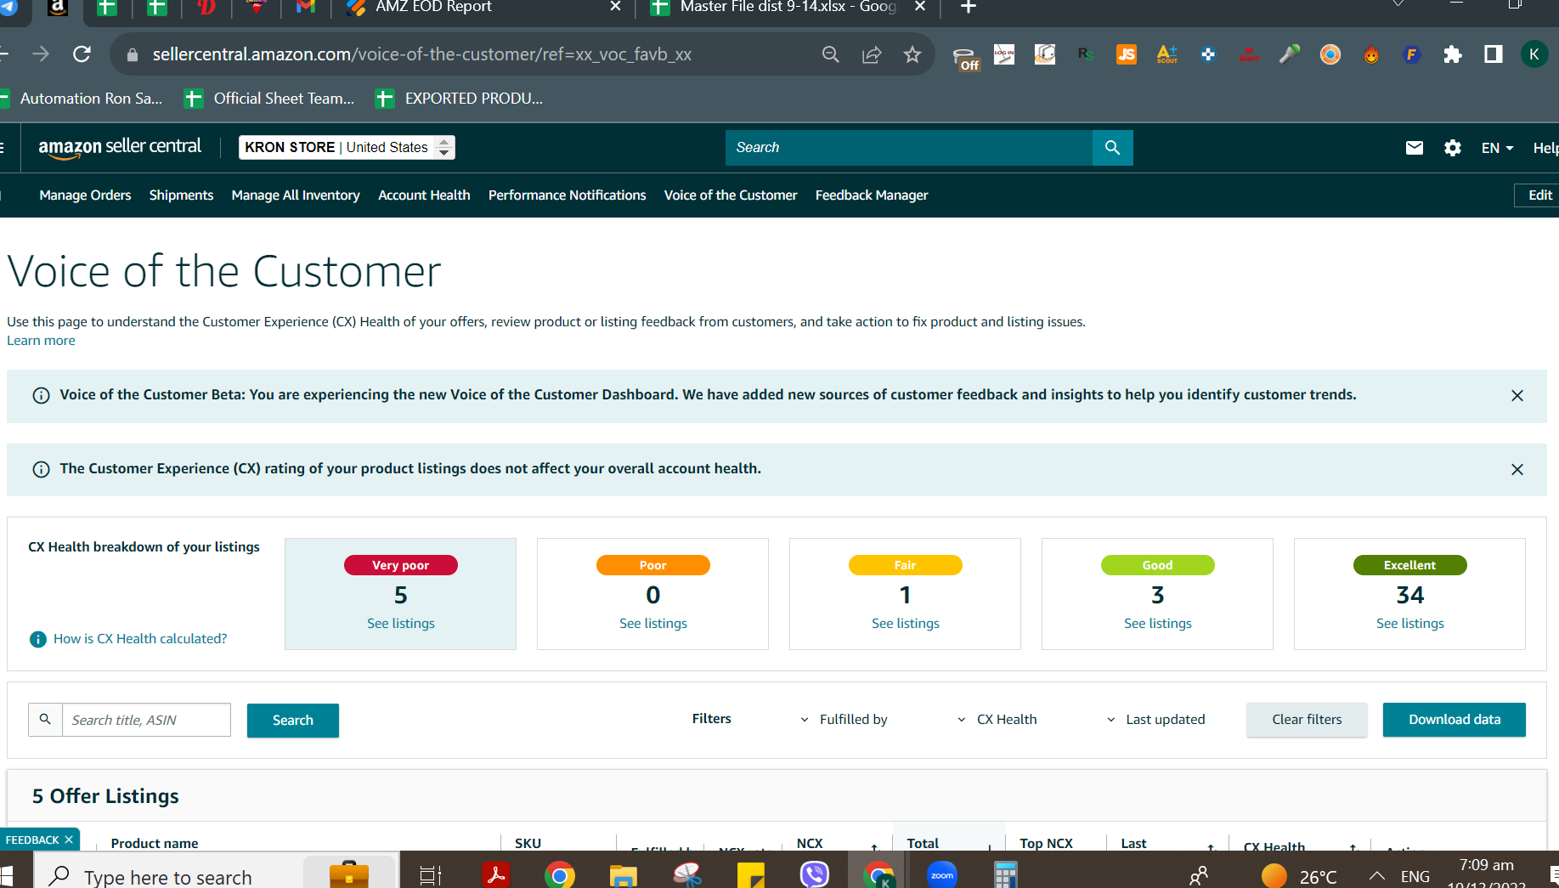Viewport: 1559px width, 888px height.
Task: Open the EXPORTED PRODU... bookmark
Action: pyautogui.click(x=460, y=99)
